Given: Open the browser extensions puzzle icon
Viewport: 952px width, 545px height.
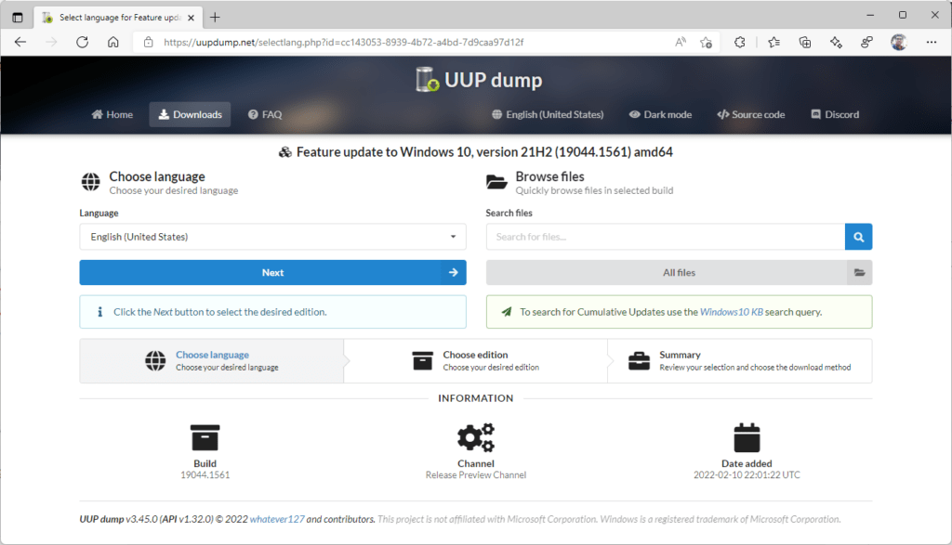Looking at the screenshot, I should tap(740, 42).
